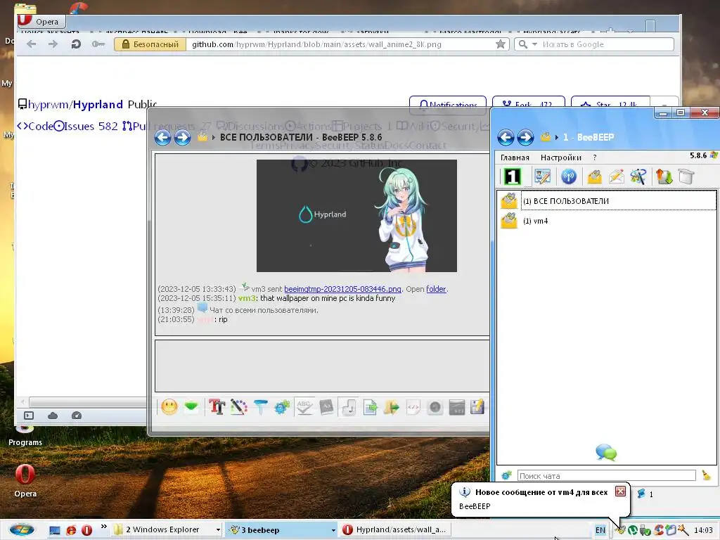Open beebeep taskbar group dropdown

pos(333,530)
